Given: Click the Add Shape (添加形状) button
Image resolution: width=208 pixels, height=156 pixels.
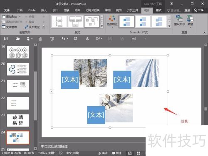Looking at the screenshot, I should point(10,17).
